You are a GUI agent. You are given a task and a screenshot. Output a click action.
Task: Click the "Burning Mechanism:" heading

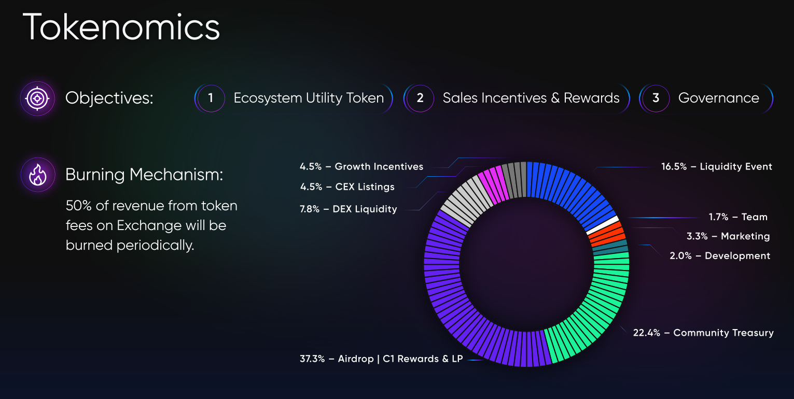[144, 175]
